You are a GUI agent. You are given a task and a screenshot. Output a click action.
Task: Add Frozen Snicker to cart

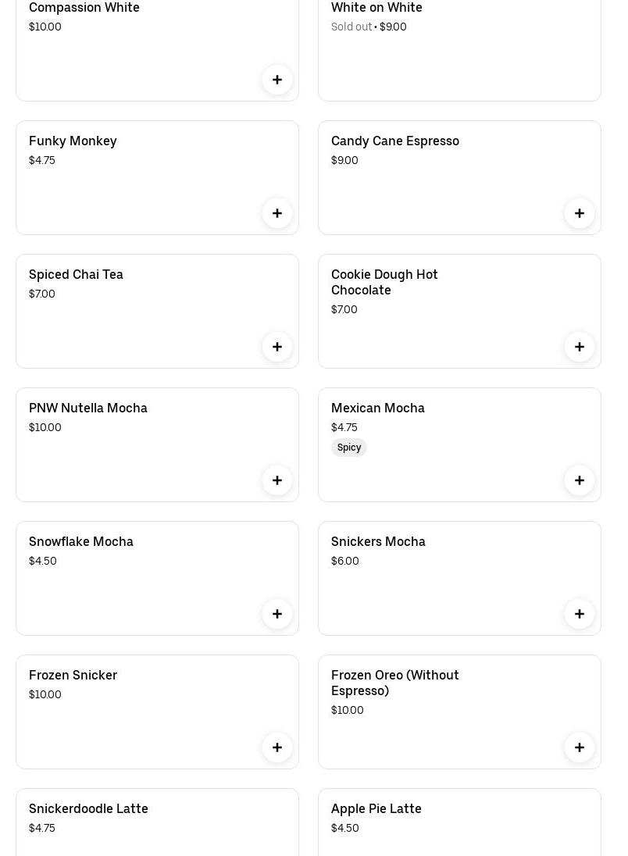click(x=277, y=747)
